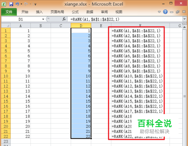The image size is (188, 146).
Task: Open the Name Box dropdown arrow
Action: (43, 19)
